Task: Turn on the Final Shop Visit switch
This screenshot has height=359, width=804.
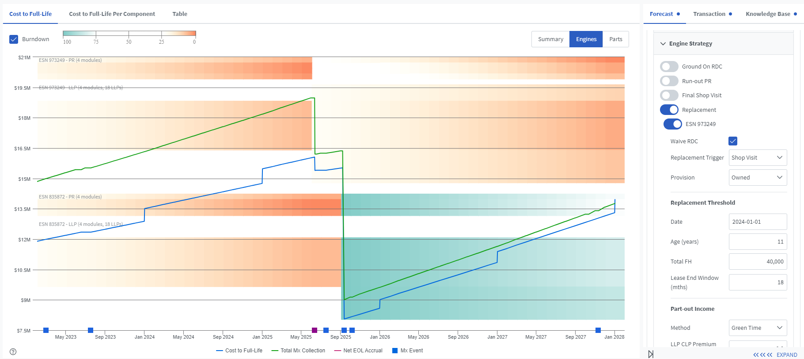Action: 669,95
